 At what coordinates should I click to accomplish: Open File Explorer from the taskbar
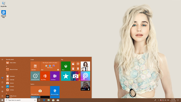[49, 100]
